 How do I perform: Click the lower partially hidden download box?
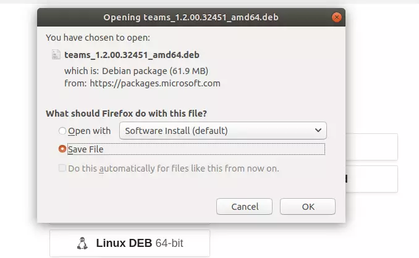(371, 179)
